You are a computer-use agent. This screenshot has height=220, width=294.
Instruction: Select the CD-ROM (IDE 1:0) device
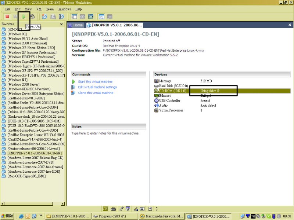[x=222, y=91]
